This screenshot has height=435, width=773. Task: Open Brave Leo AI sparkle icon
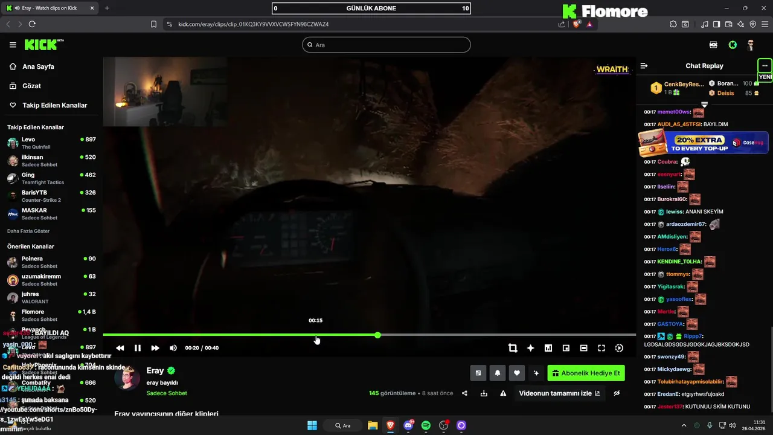(x=741, y=24)
